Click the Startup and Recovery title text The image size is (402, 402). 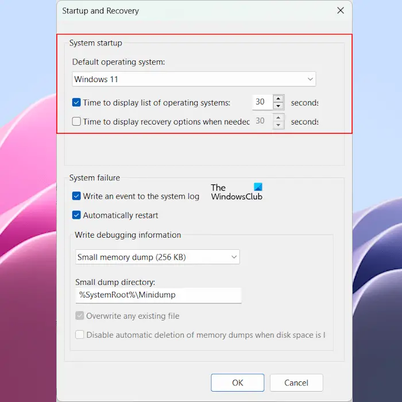(100, 11)
